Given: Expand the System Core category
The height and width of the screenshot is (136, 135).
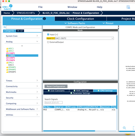Looking at the screenshot, I should click(x=22, y=36).
